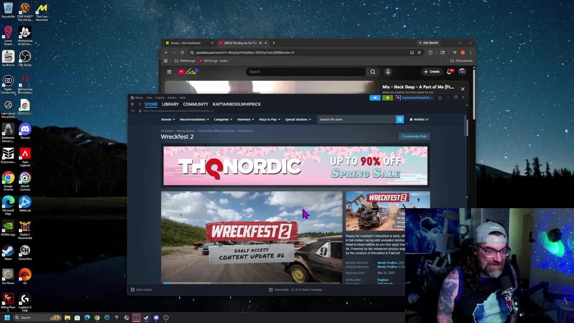Click YouTube search magnifier button
The width and height of the screenshot is (574, 323).
click(373, 71)
